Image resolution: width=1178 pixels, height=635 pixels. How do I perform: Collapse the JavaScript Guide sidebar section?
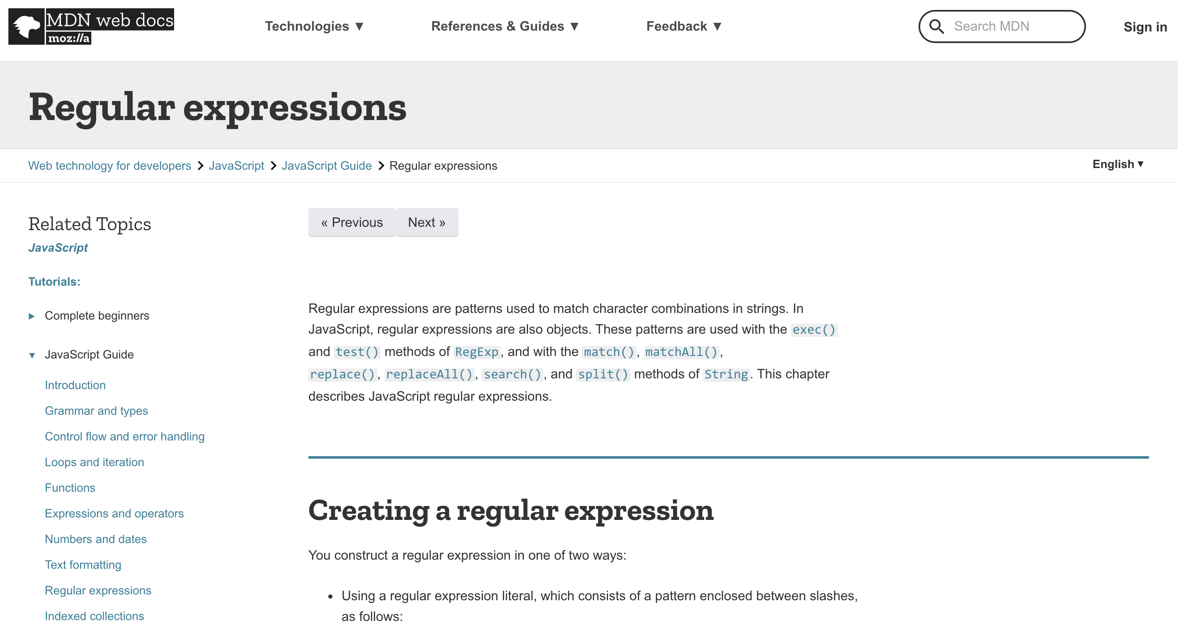(32, 355)
